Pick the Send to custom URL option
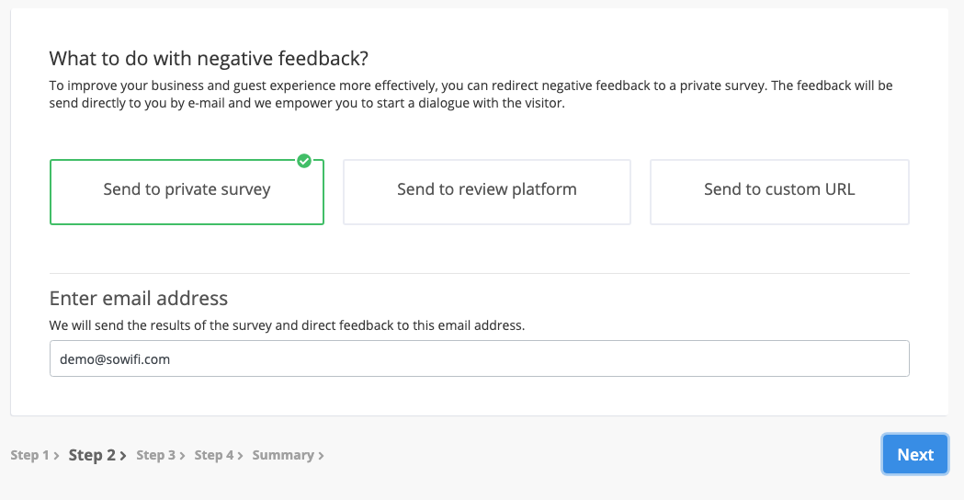Screen dimensions: 964x500 [x=779, y=192]
